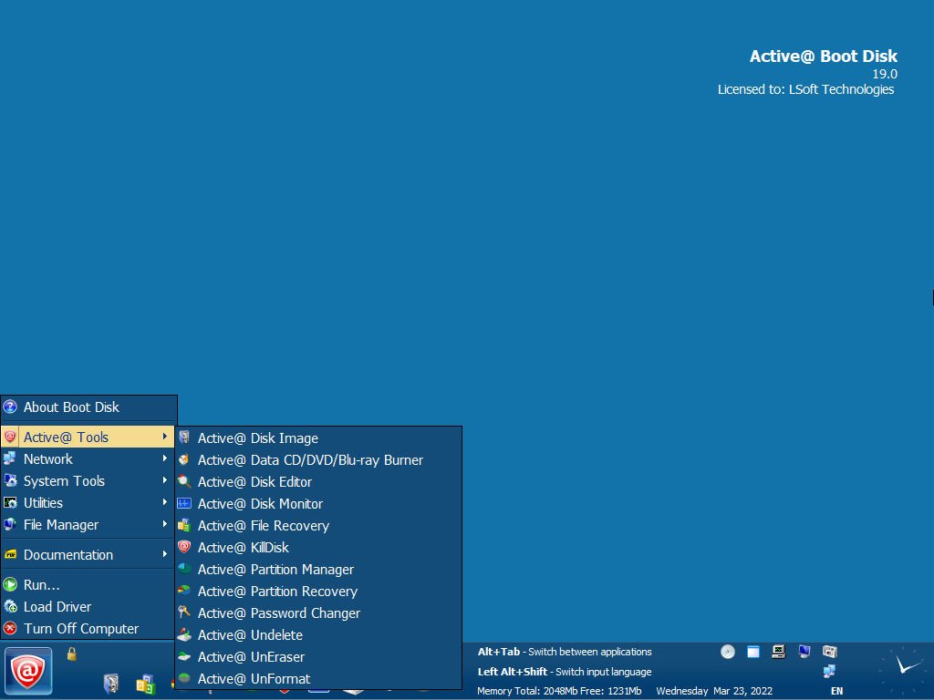Click the Licensed to LSoft Technologies text
The image size is (934, 700).
click(x=806, y=89)
